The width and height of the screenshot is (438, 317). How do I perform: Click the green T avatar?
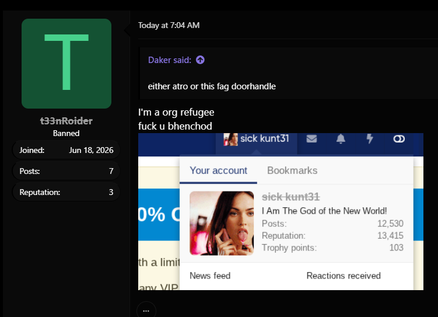66,64
